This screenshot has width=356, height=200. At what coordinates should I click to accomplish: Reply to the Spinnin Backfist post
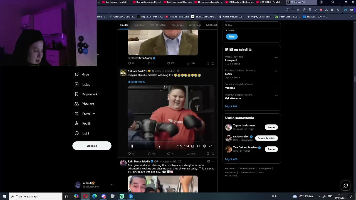click(x=131, y=154)
